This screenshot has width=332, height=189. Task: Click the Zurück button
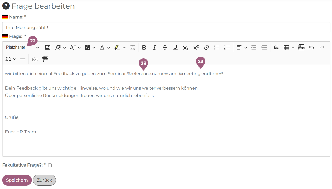click(44, 180)
